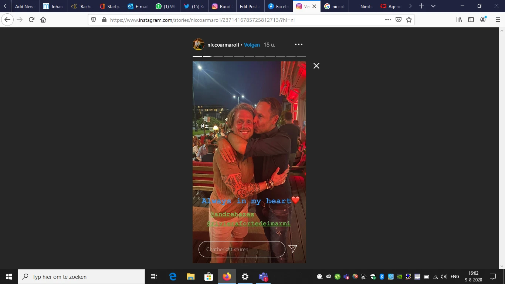
Task: Switch to the Edit Post tab
Action: pyautogui.click(x=249, y=6)
